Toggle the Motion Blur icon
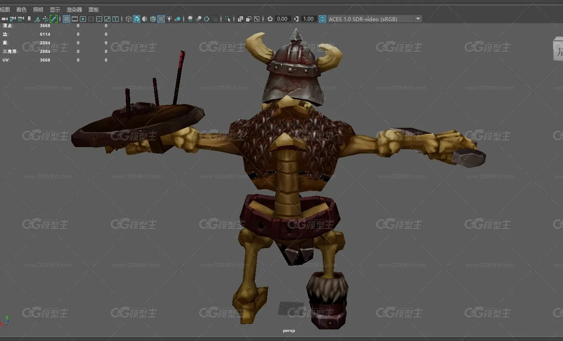The height and width of the screenshot is (341, 563). point(198,19)
